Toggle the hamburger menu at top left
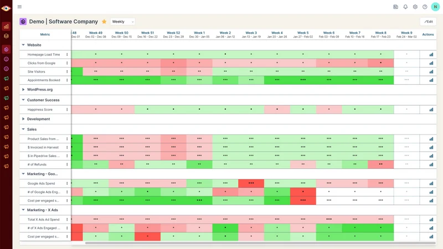Image resolution: width=443 pixels, height=249 pixels. pos(19,7)
